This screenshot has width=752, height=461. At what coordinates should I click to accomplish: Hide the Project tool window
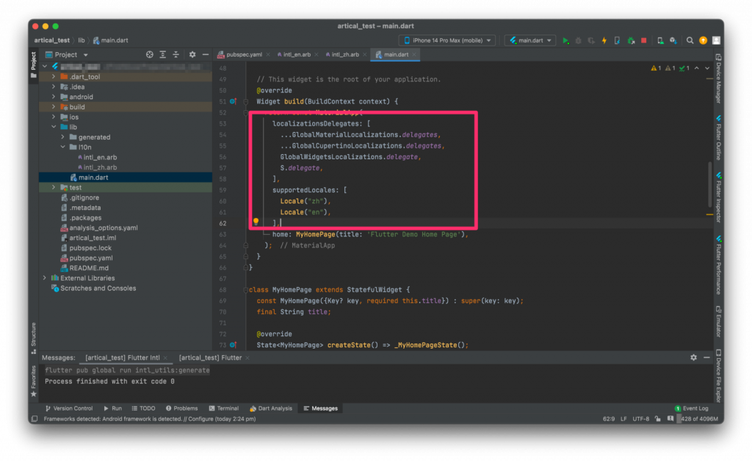[x=206, y=54]
